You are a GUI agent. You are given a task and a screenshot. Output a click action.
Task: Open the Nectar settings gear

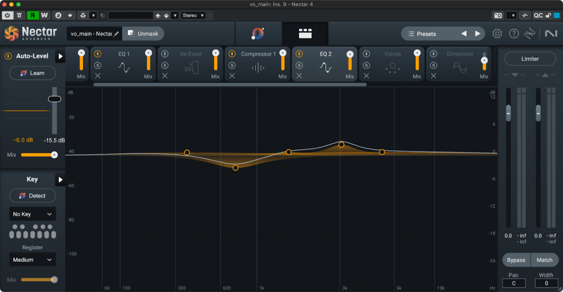(497, 34)
